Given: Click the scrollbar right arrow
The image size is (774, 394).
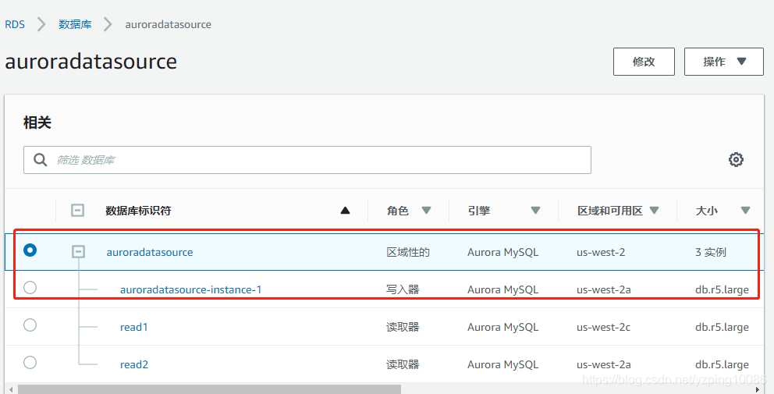Looking at the screenshot, I should click(x=758, y=389).
